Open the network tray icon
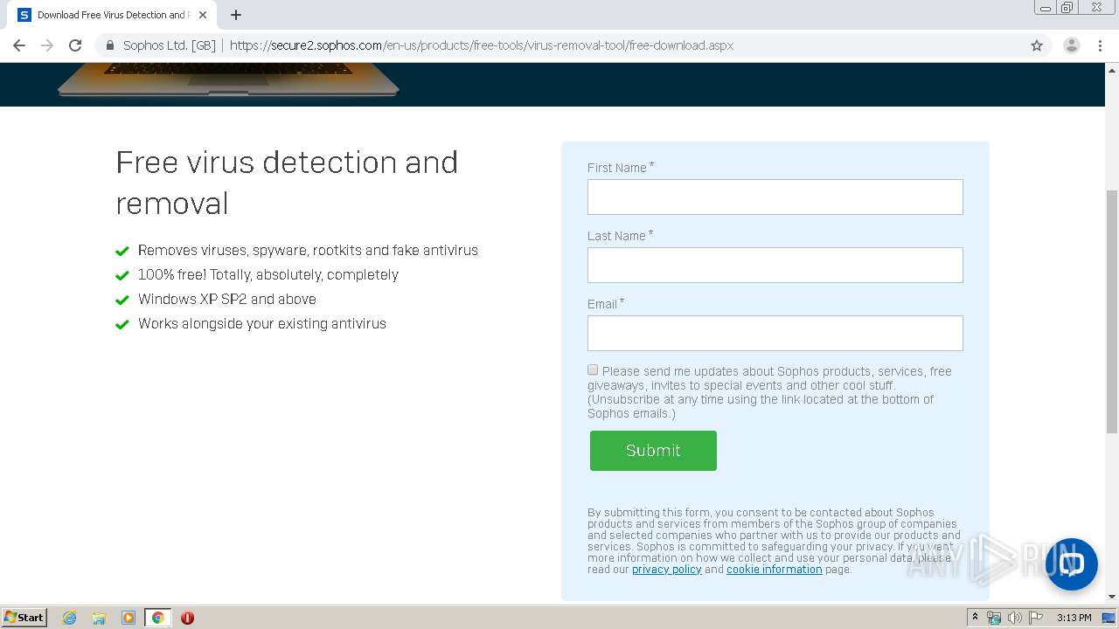Image resolution: width=1119 pixels, height=629 pixels. click(994, 618)
